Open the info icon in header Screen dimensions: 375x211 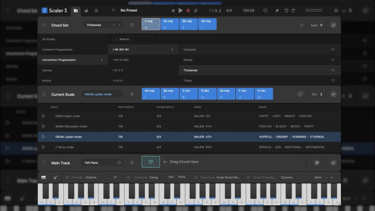coord(265,11)
